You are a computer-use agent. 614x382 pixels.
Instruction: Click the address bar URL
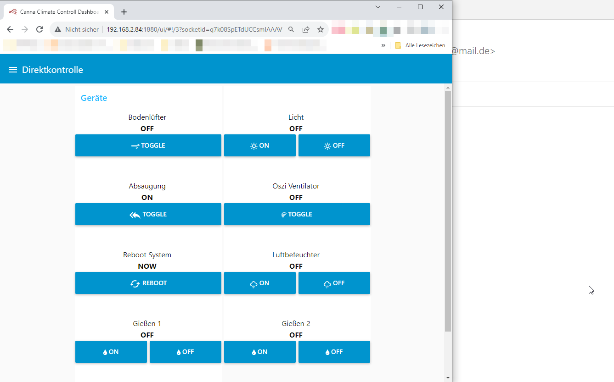pyautogui.click(x=194, y=29)
